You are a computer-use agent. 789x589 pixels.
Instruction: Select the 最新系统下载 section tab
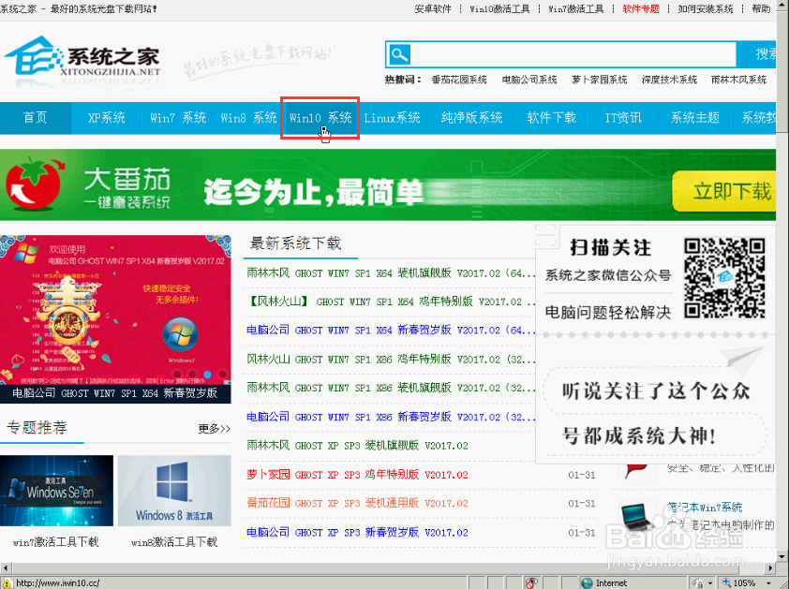[x=296, y=243]
